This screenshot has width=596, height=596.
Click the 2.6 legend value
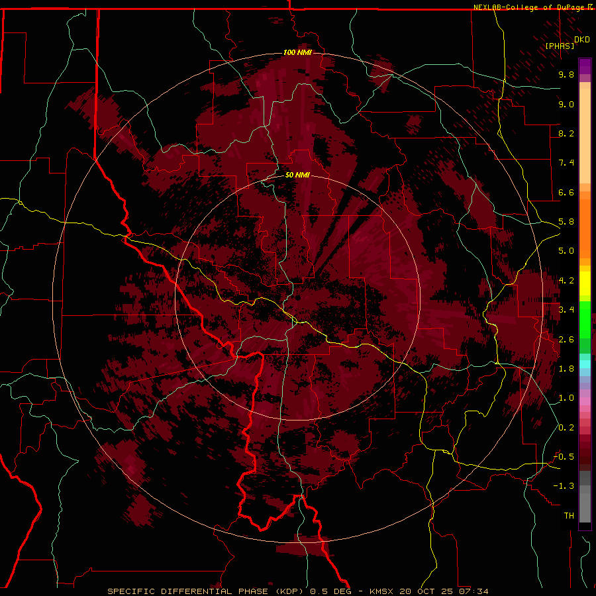point(566,340)
